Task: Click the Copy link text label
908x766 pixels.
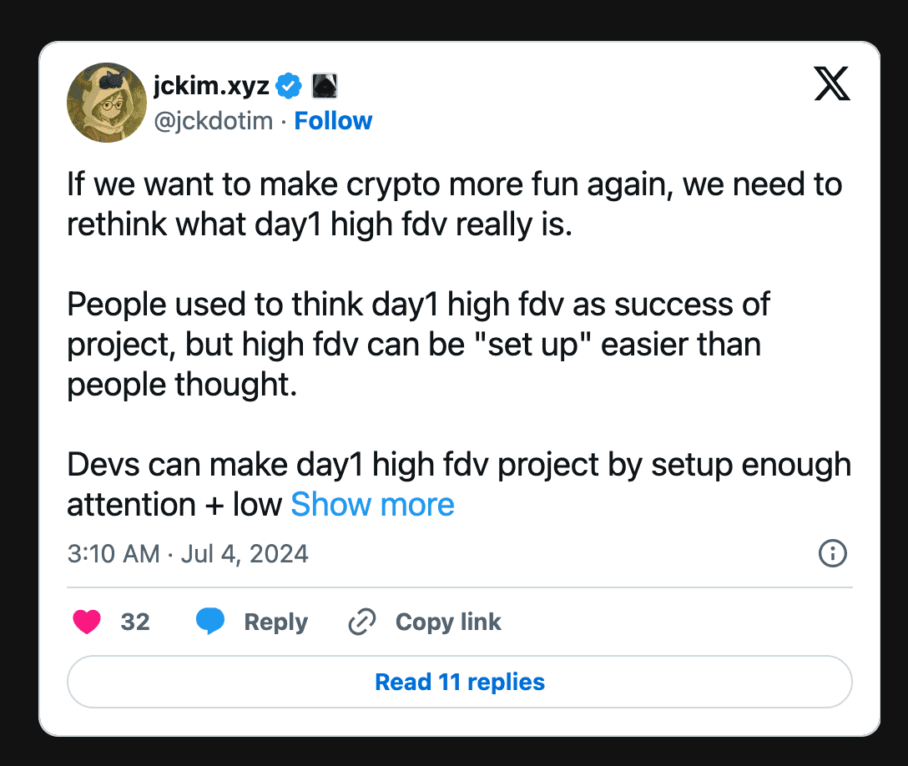Action: coord(448,622)
